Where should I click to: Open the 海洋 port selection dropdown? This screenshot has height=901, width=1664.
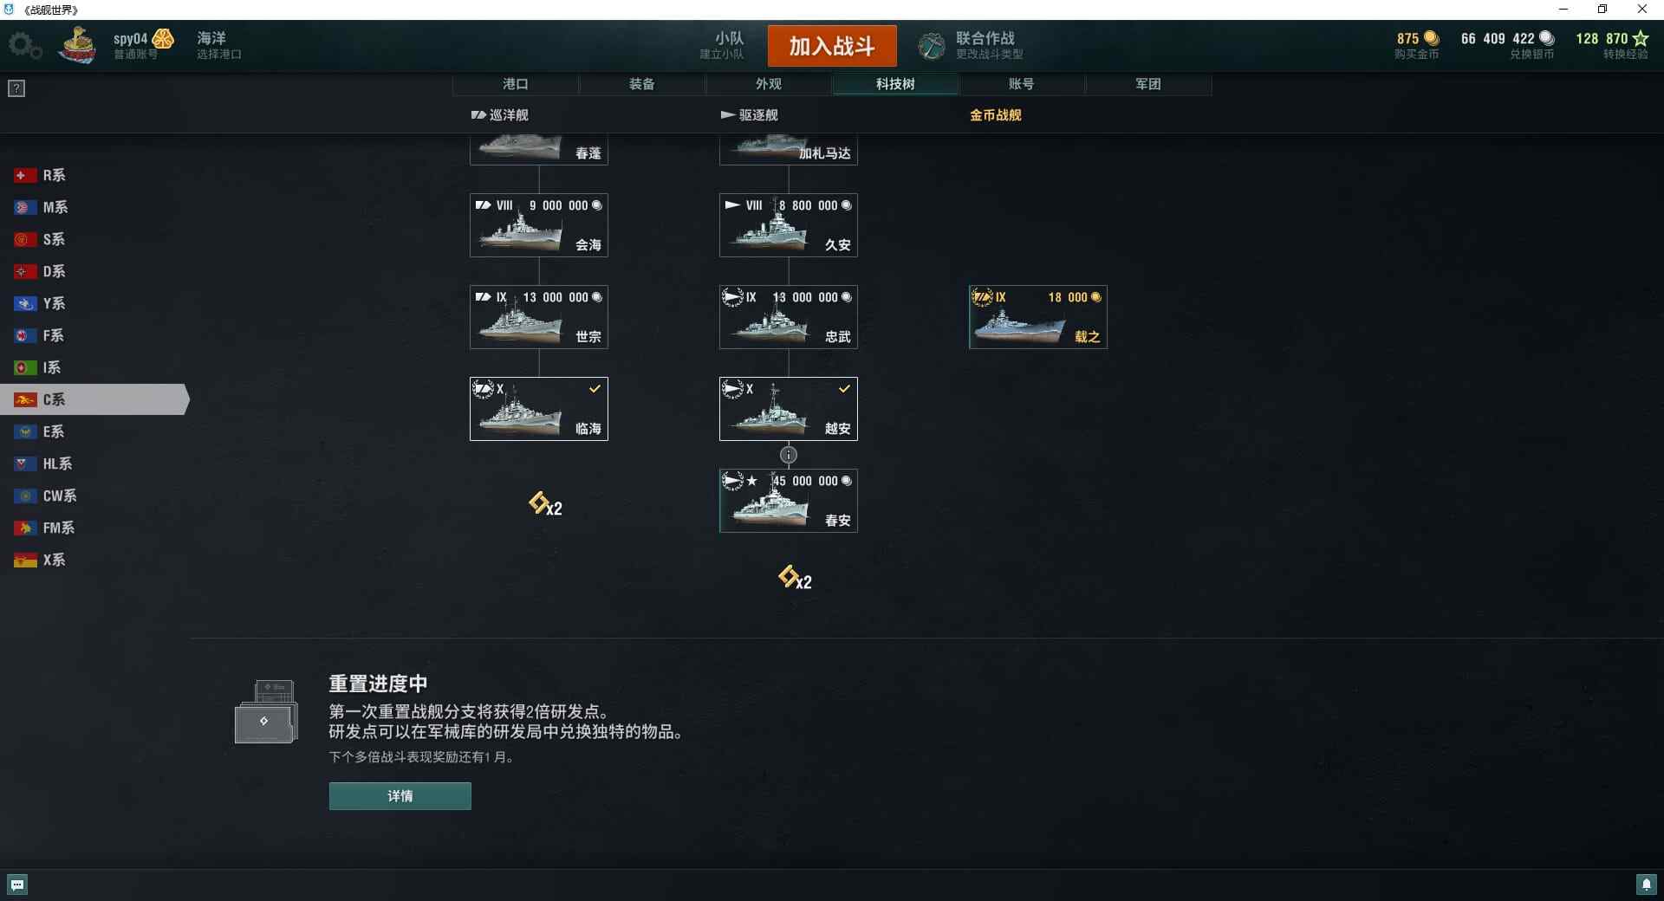click(218, 45)
